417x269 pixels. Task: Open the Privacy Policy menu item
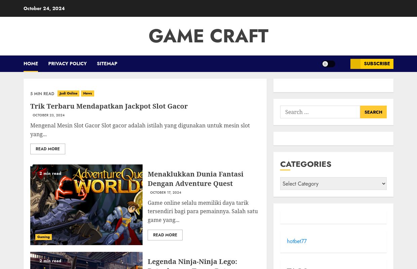[x=67, y=64]
